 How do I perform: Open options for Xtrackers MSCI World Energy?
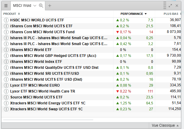coord(6,103)
